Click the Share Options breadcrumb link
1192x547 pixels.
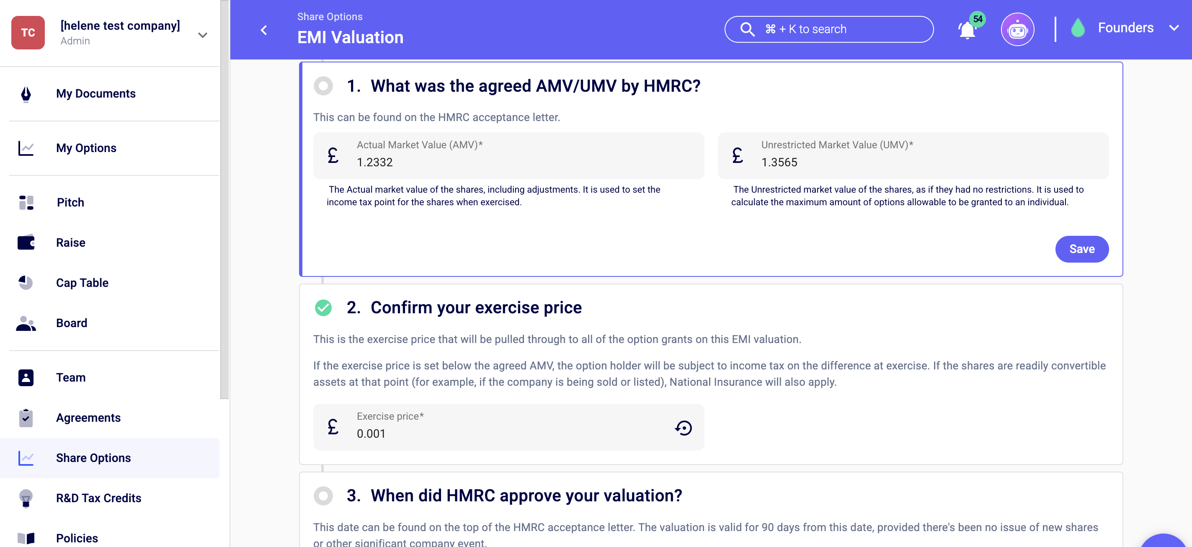coord(330,16)
